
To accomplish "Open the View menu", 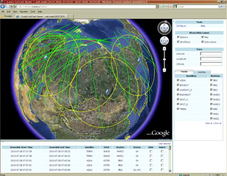I will coord(15,11).
